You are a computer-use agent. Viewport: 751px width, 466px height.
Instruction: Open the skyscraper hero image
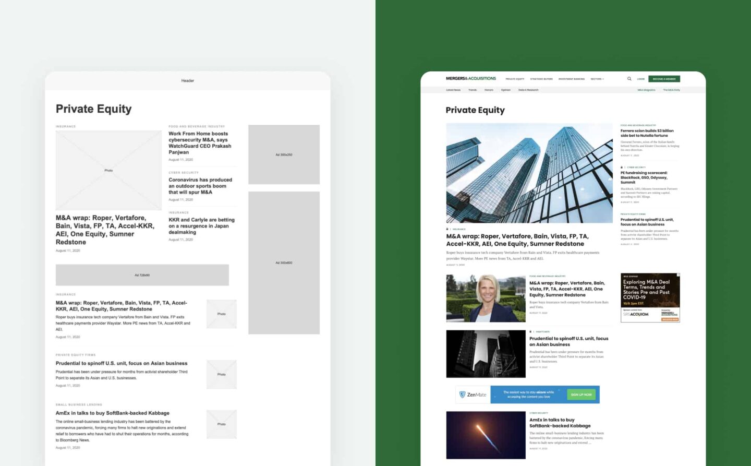529,173
